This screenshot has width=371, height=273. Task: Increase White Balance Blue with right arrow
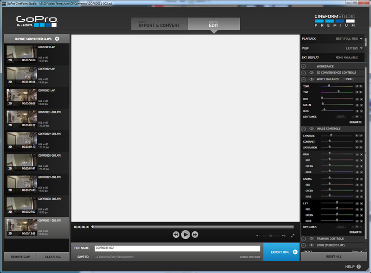[361, 111]
